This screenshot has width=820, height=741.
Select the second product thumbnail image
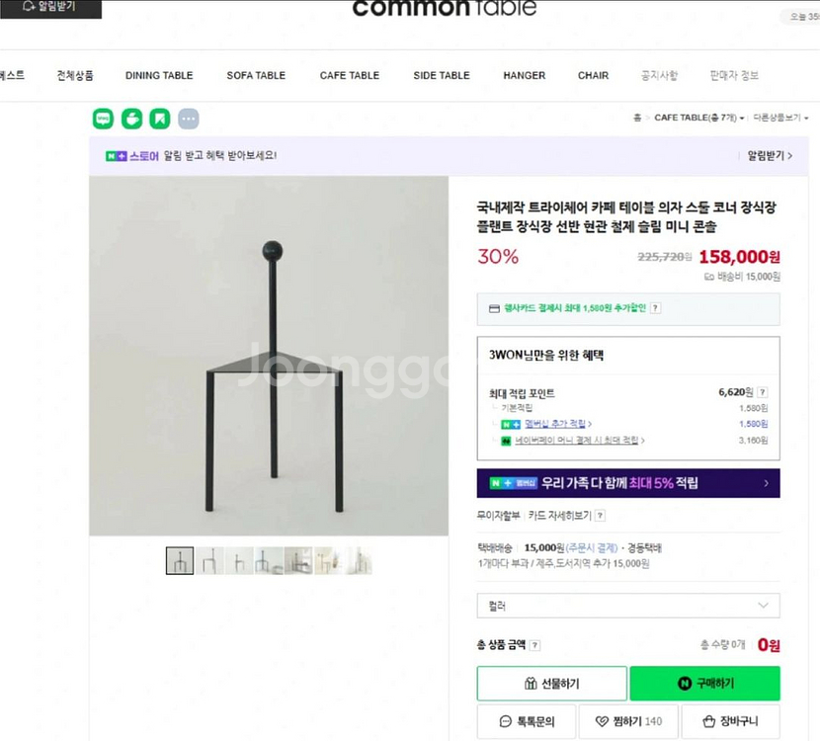pyautogui.click(x=209, y=561)
